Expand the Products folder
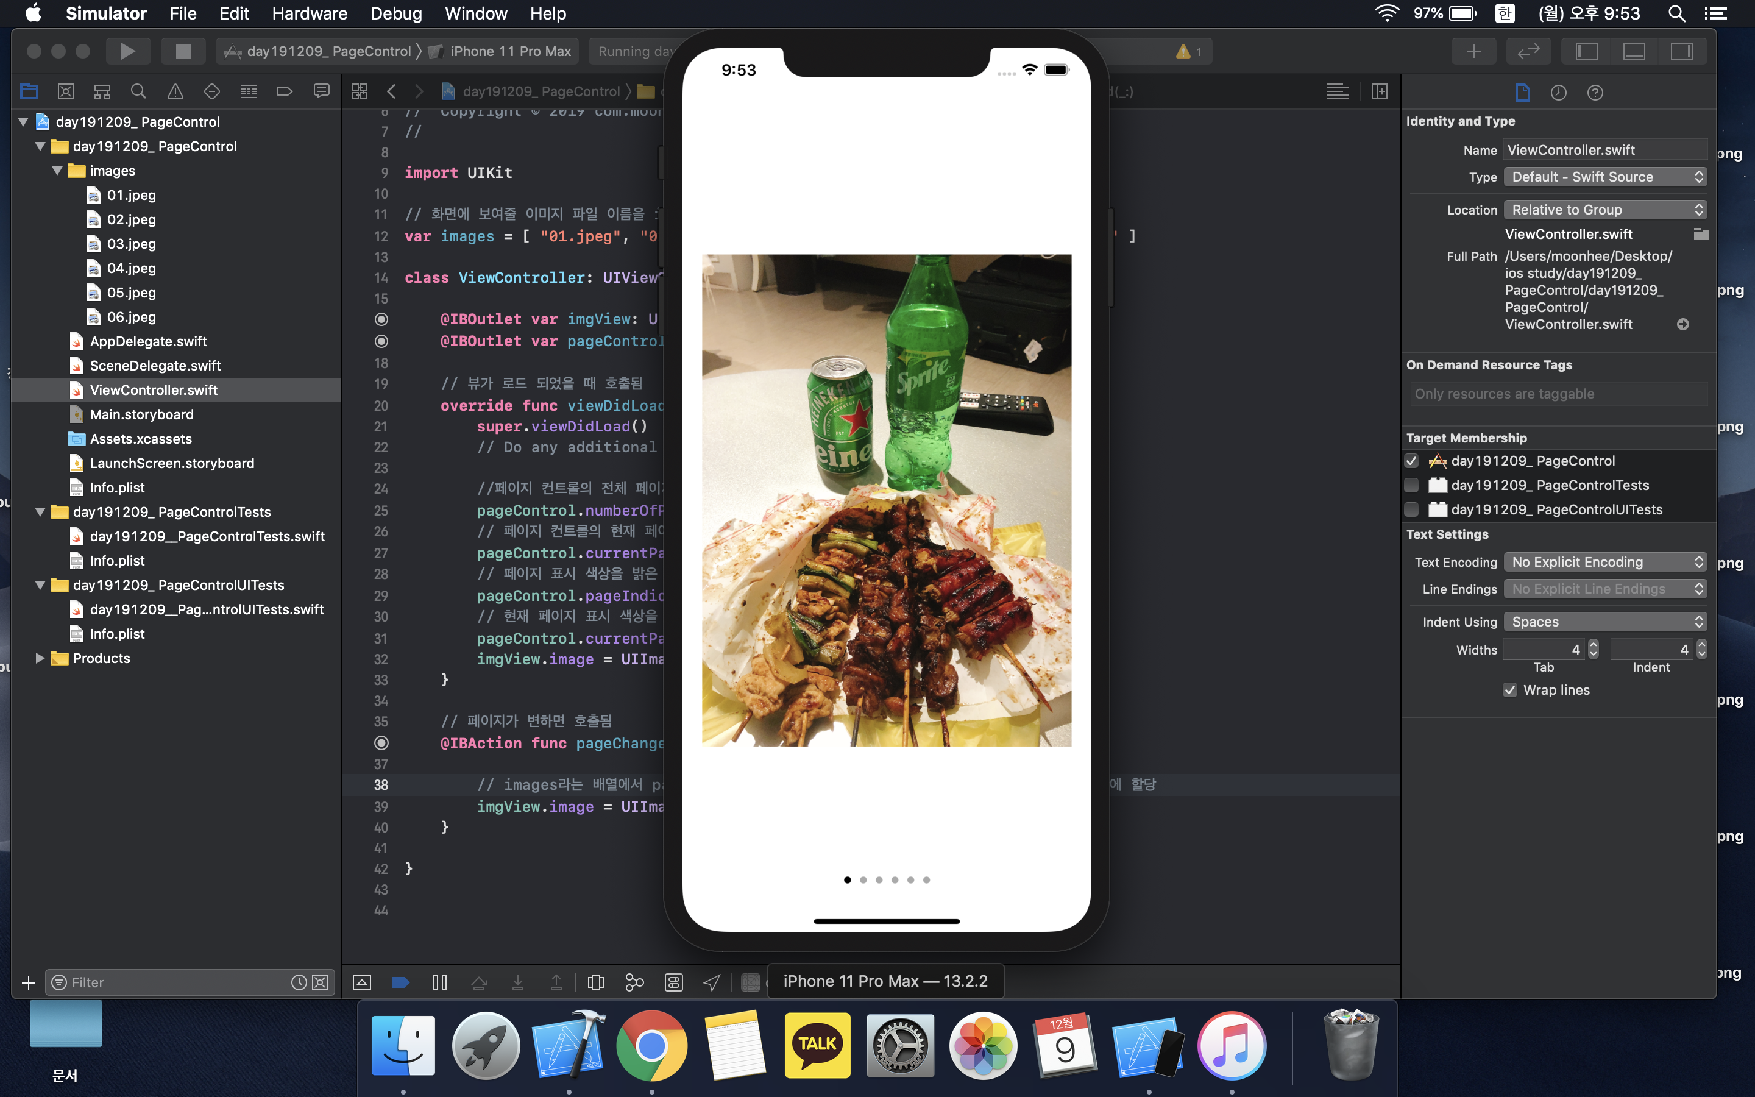This screenshot has height=1097, width=1755. point(40,658)
